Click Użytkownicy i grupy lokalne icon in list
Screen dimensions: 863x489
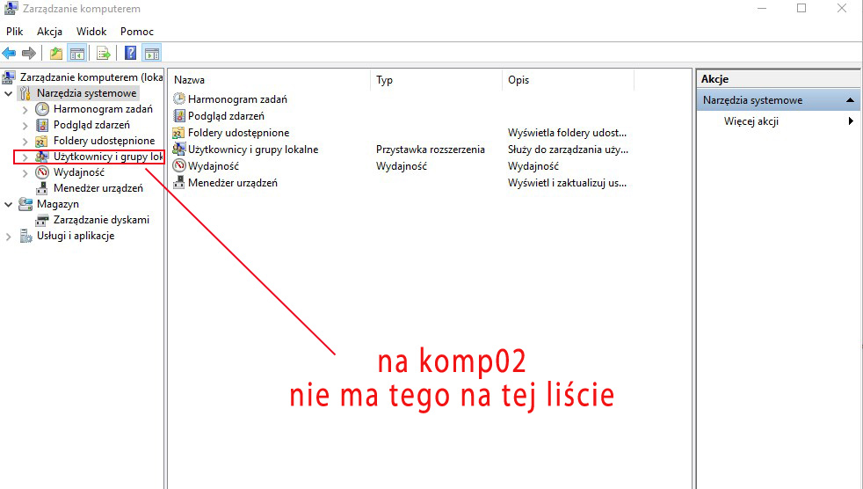[179, 149]
